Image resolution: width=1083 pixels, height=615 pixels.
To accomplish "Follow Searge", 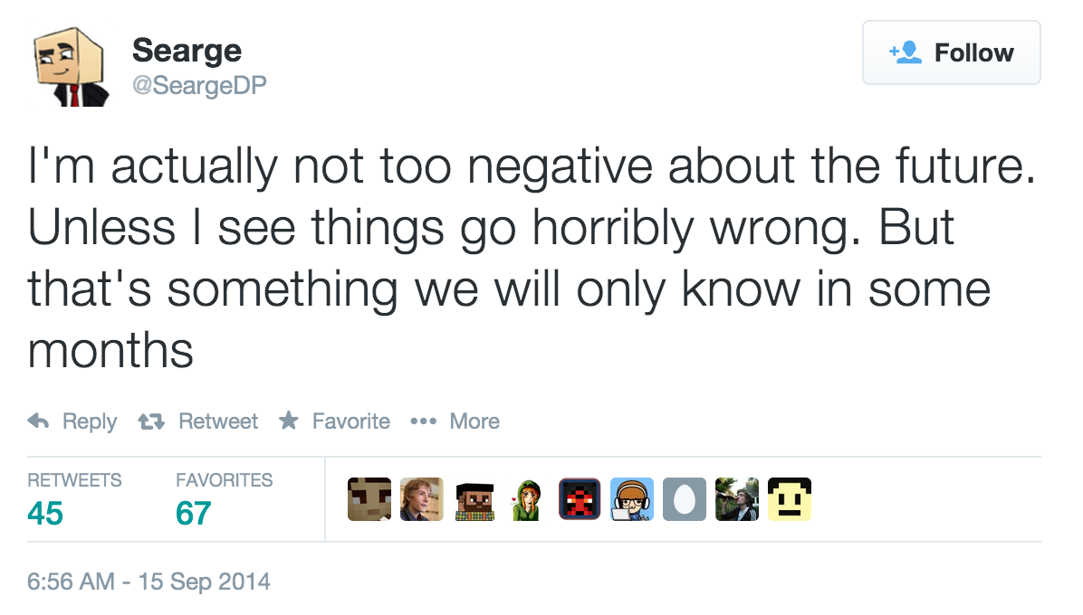I will [x=951, y=53].
